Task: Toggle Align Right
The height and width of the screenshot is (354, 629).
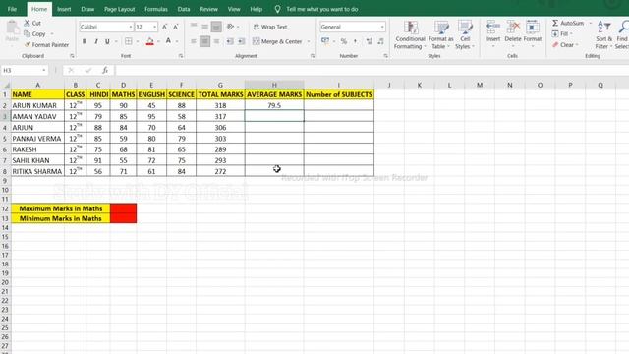Action: tap(216, 41)
